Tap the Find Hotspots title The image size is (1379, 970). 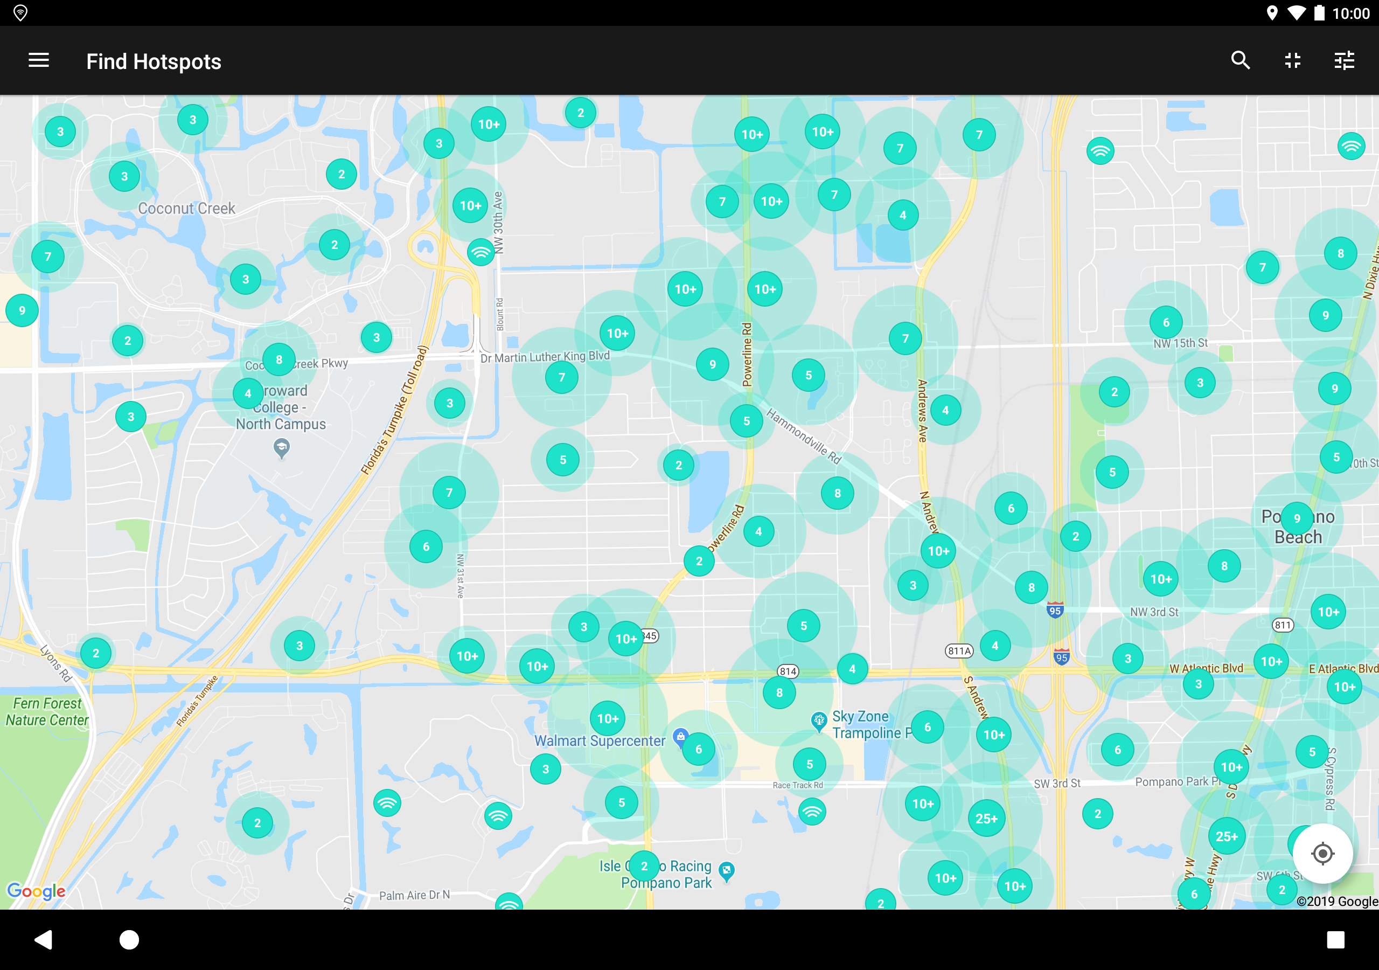154,61
